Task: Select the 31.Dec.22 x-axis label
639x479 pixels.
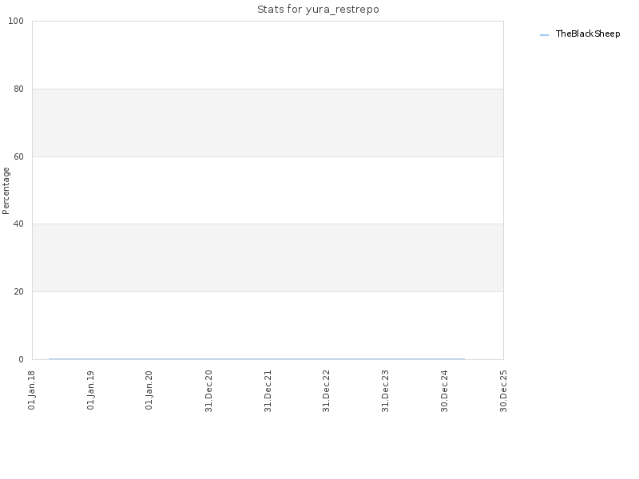Action: tap(326, 390)
